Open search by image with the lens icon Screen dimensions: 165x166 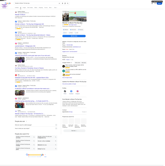coord(65,3)
